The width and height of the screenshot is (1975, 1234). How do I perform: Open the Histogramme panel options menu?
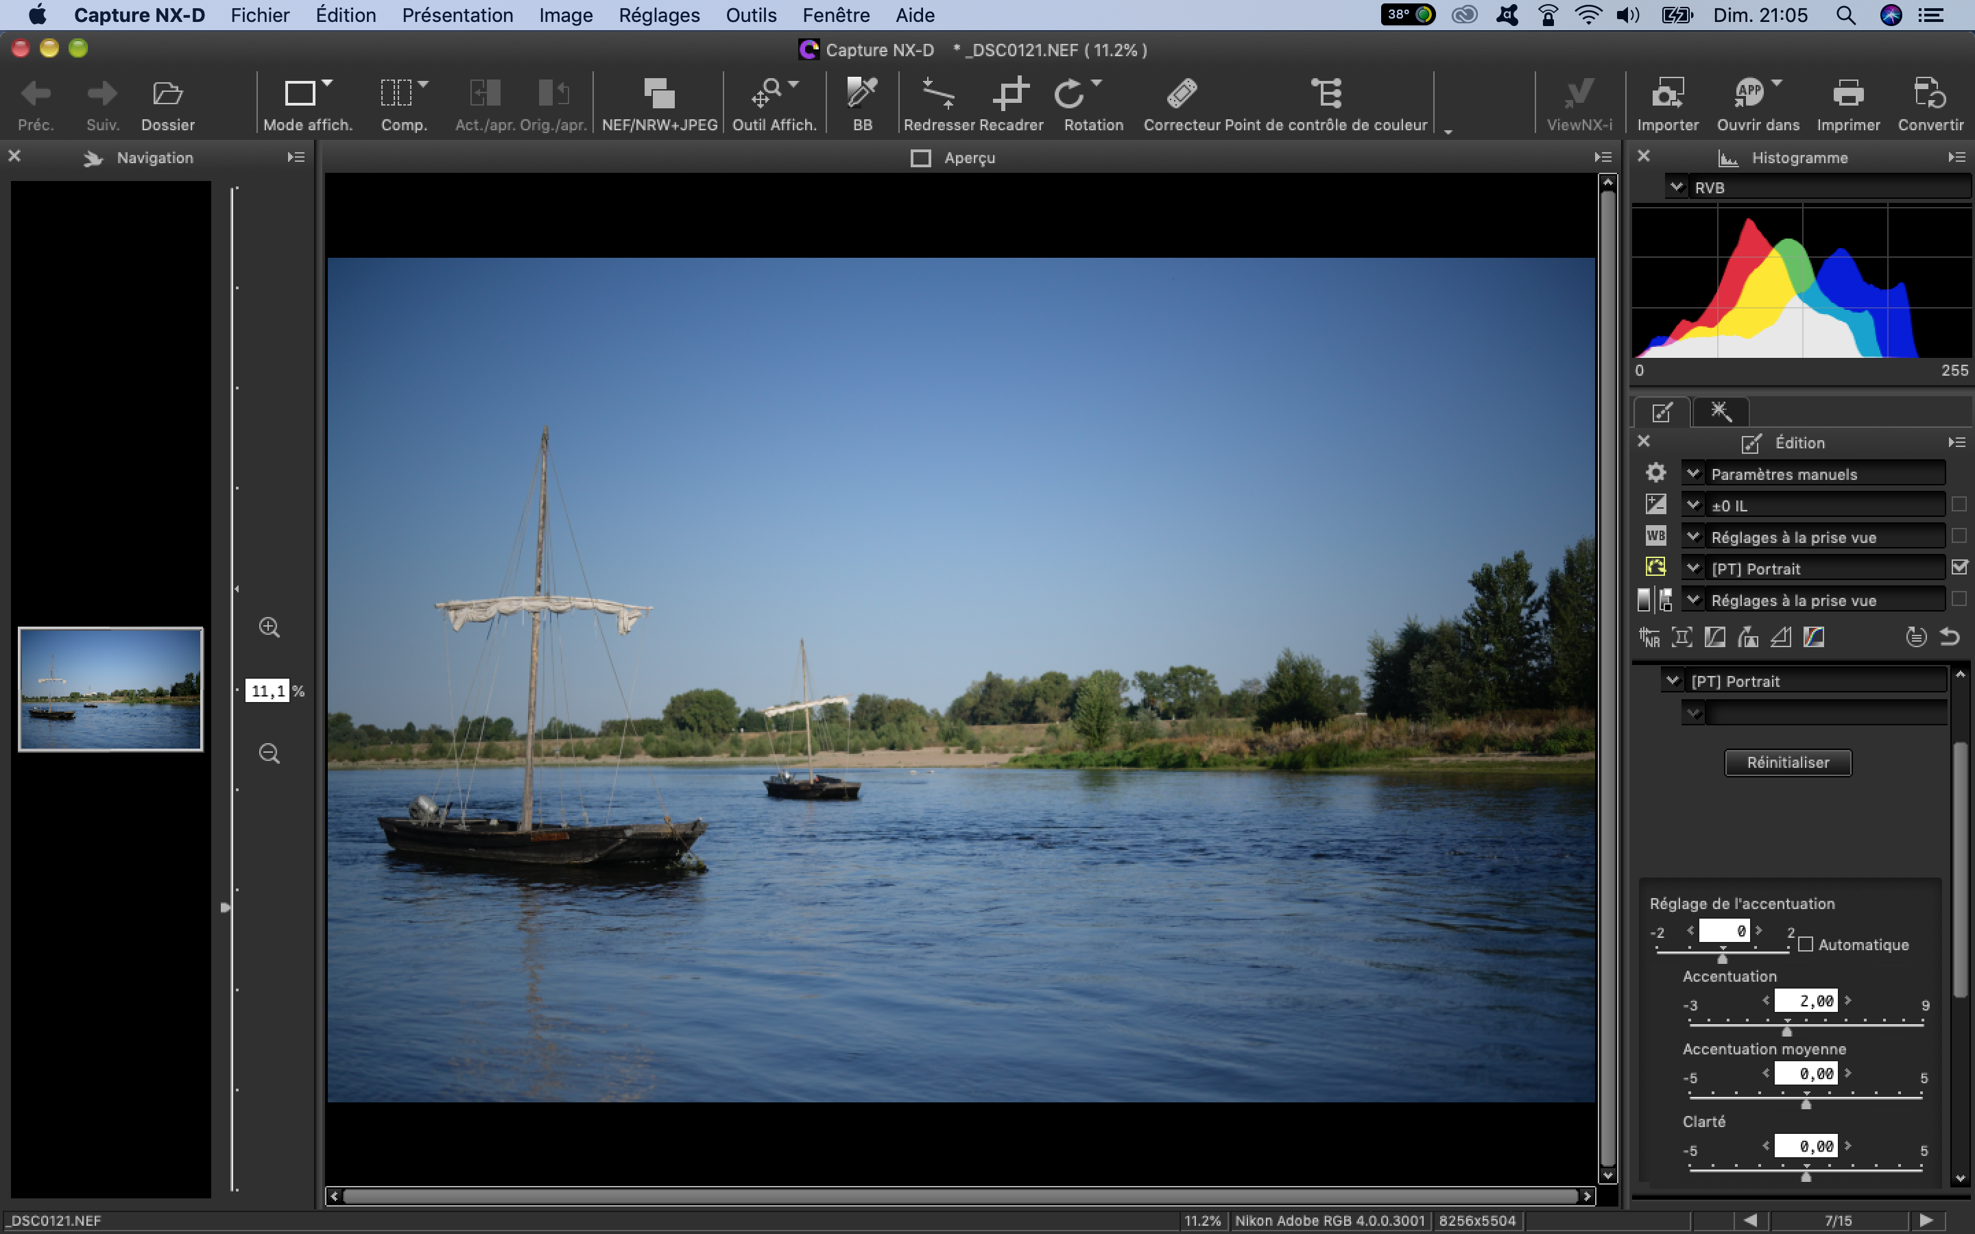click(x=1956, y=158)
